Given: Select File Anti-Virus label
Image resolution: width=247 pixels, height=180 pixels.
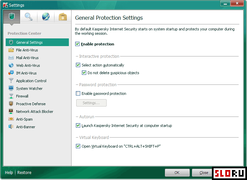Looking at the screenshot, I should pos(27,50).
